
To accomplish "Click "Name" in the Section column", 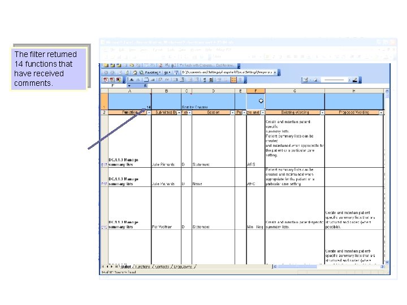I will coord(197,184).
